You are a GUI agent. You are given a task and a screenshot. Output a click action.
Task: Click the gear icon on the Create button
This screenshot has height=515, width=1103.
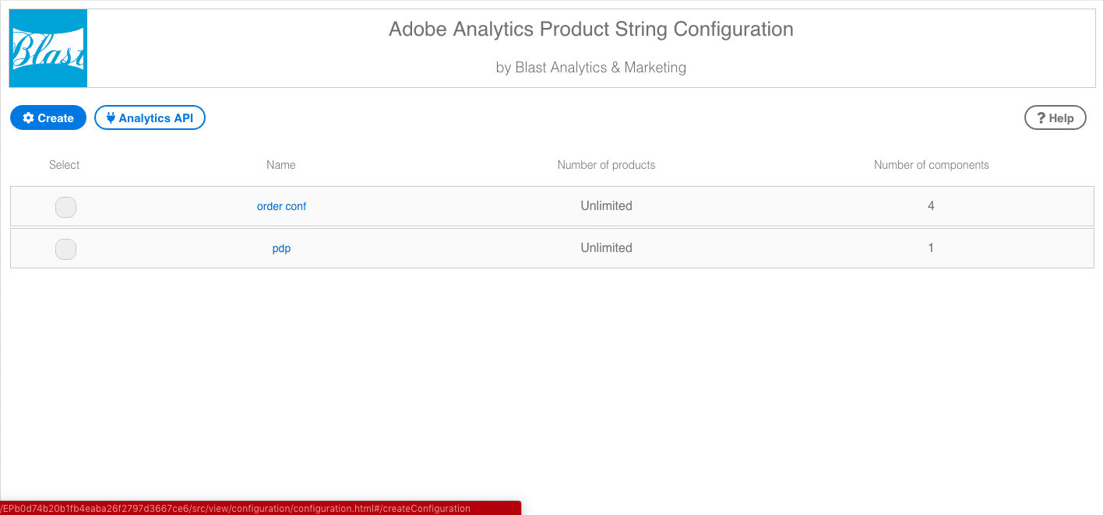[29, 118]
